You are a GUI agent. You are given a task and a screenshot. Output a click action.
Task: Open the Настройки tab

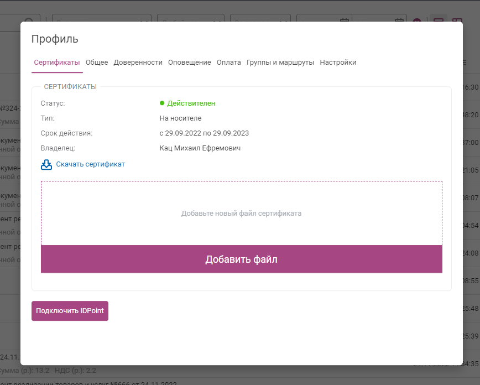click(338, 63)
